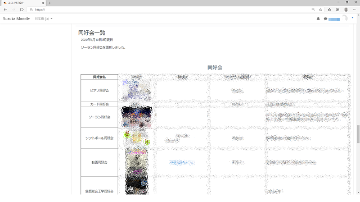Click the ソーラン同好会 photo thumbnail

[x=137, y=117]
